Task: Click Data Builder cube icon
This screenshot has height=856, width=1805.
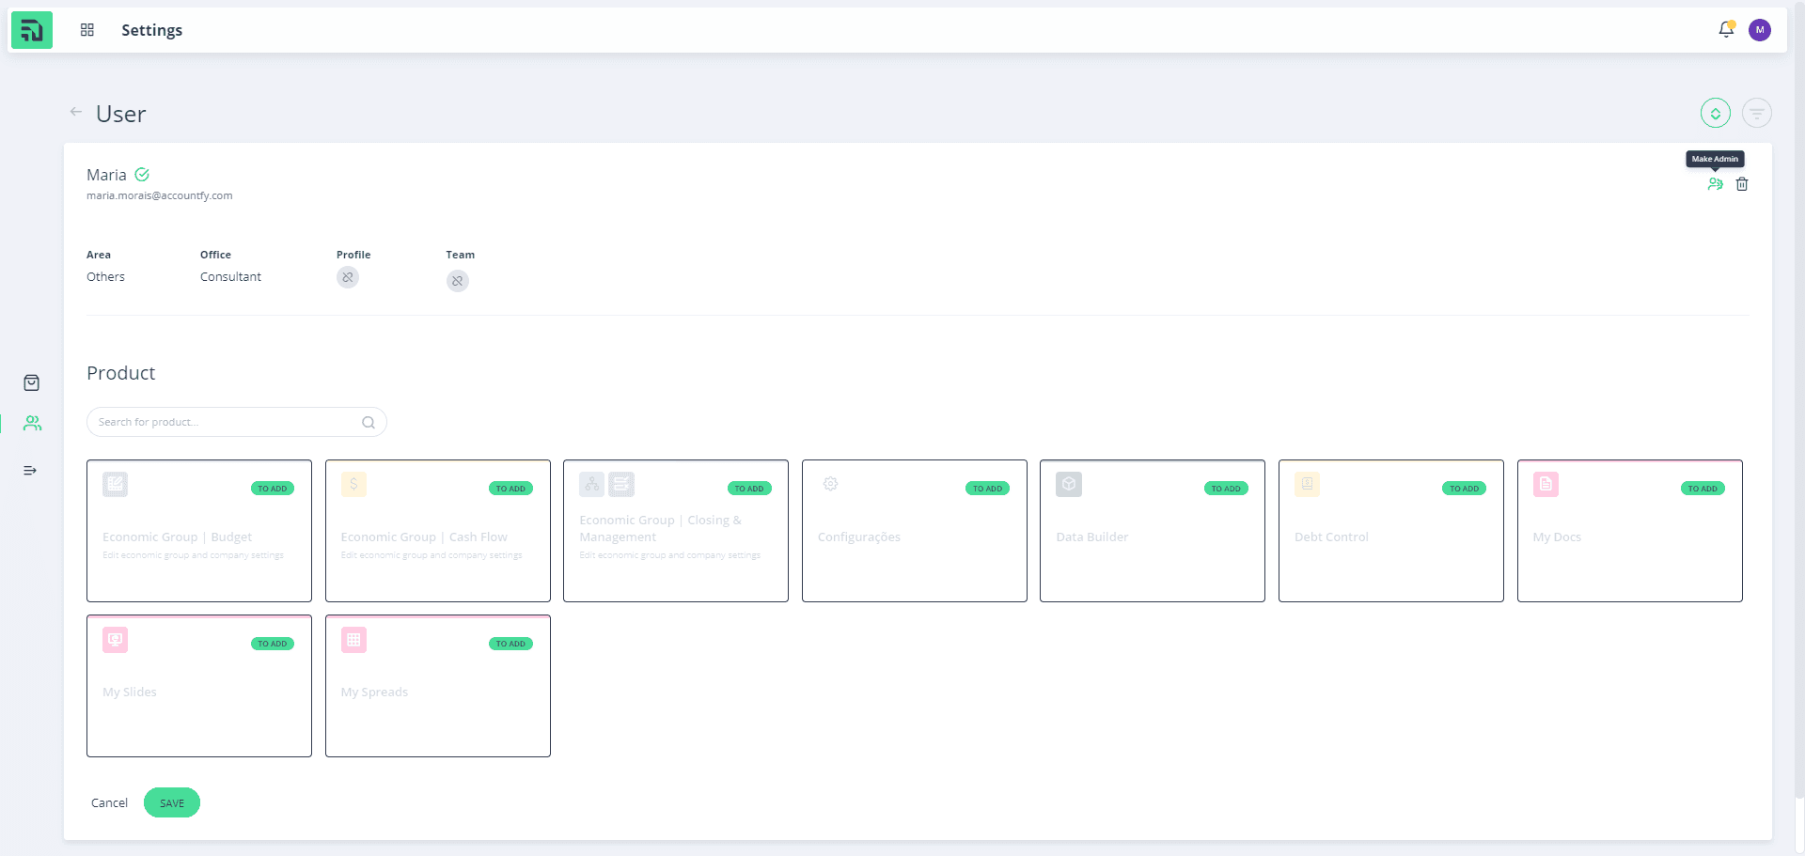Action: [1069, 485]
